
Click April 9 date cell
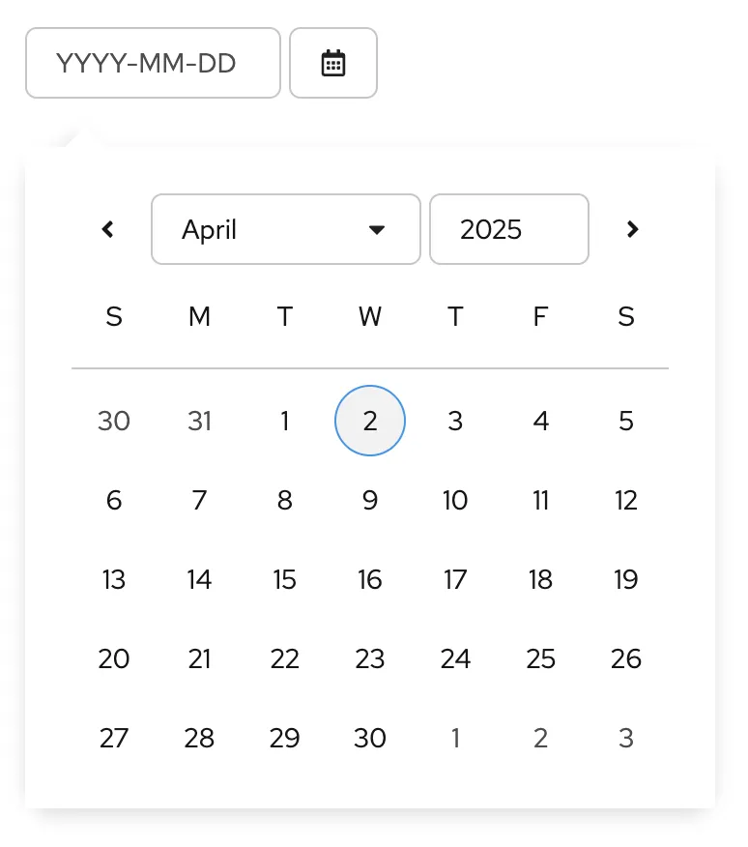[370, 501]
